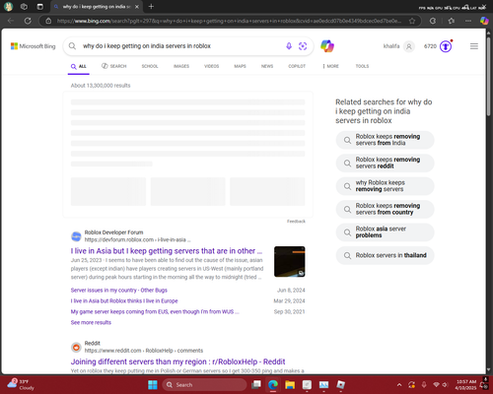Viewport: 493px width, 394px height.
Task: Expand the MORE search categories menu
Action: pyautogui.click(x=330, y=66)
